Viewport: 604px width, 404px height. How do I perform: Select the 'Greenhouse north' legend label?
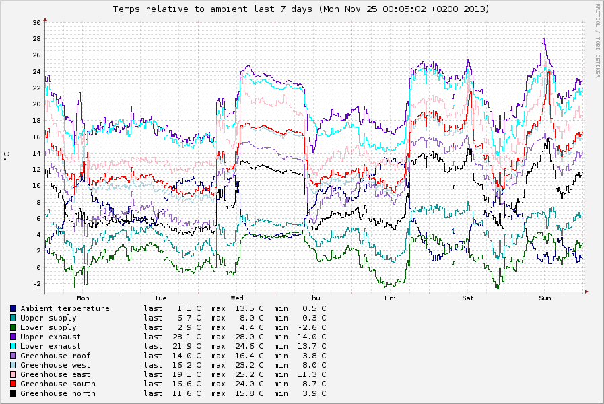click(58, 393)
